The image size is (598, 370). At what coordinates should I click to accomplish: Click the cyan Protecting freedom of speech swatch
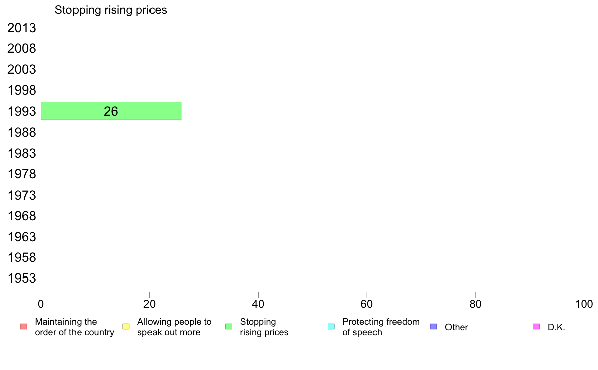click(x=331, y=327)
